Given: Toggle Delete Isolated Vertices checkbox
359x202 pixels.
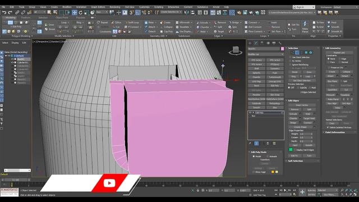Looking at the screenshot, I should pyautogui.click(x=328, y=127).
